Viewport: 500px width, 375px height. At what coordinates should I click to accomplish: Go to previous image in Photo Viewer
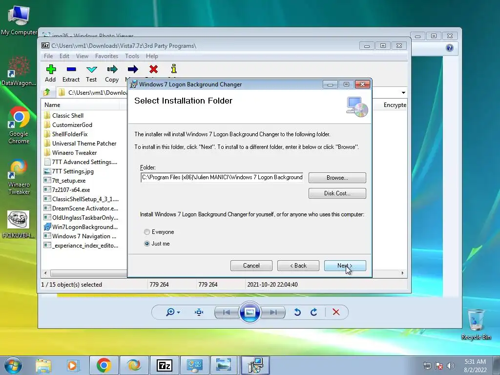(x=227, y=312)
